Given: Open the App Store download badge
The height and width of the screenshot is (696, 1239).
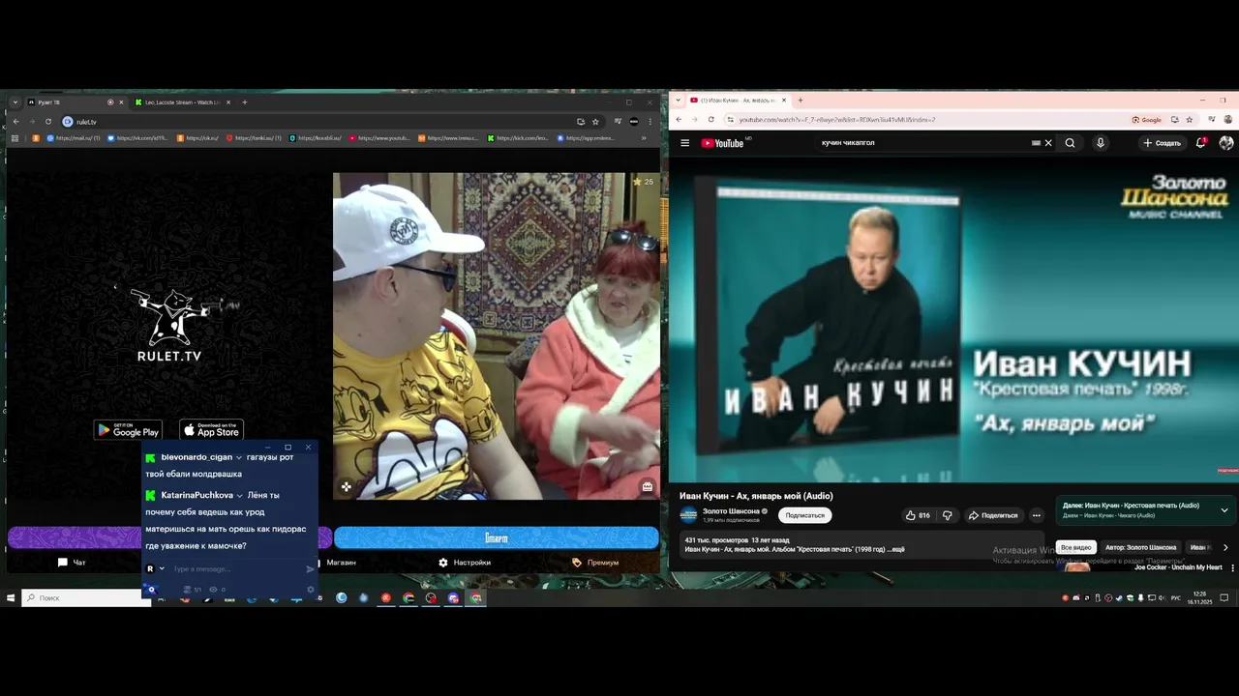Looking at the screenshot, I should pyautogui.click(x=211, y=430).
